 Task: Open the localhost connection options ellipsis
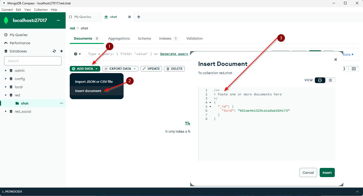(58, 20)
